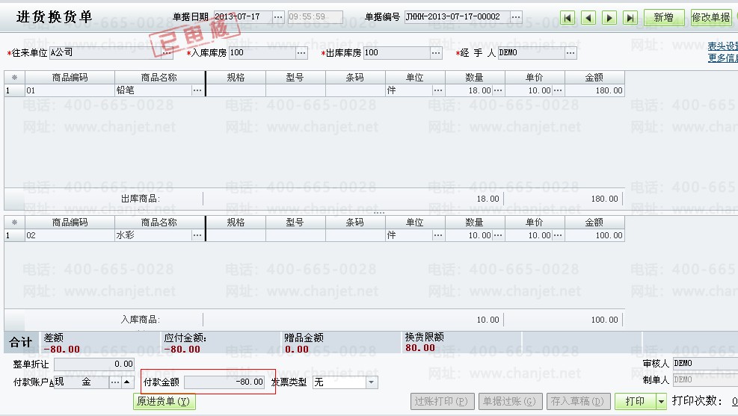Image resolution: width=738 pixels, height=416 pixels.
Task: Select the 金额 header in 入库 grid
Action: coord(594,222)
